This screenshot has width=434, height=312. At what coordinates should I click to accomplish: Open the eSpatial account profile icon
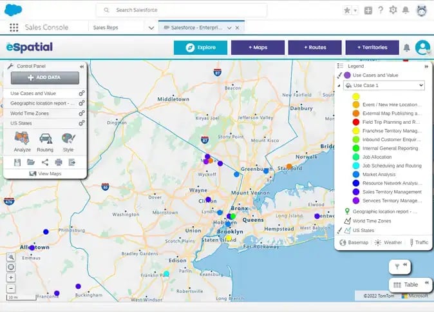coord(422,48)
